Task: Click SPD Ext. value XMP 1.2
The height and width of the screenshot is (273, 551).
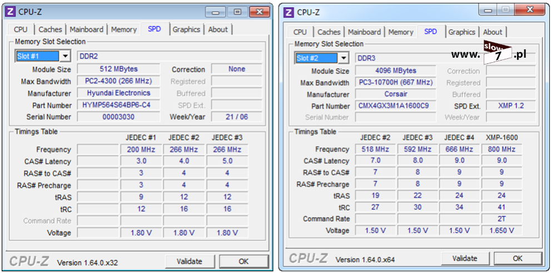Action: (x=511, y=105)
